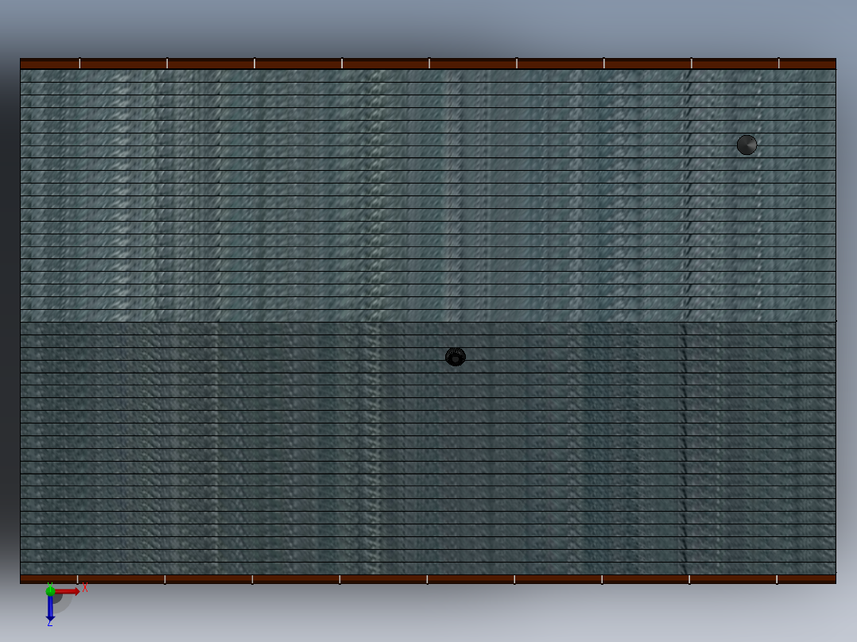Click the blue Z axis arrow of triad
The width and height of the screenshot is (857, 642).
(50, 608)
